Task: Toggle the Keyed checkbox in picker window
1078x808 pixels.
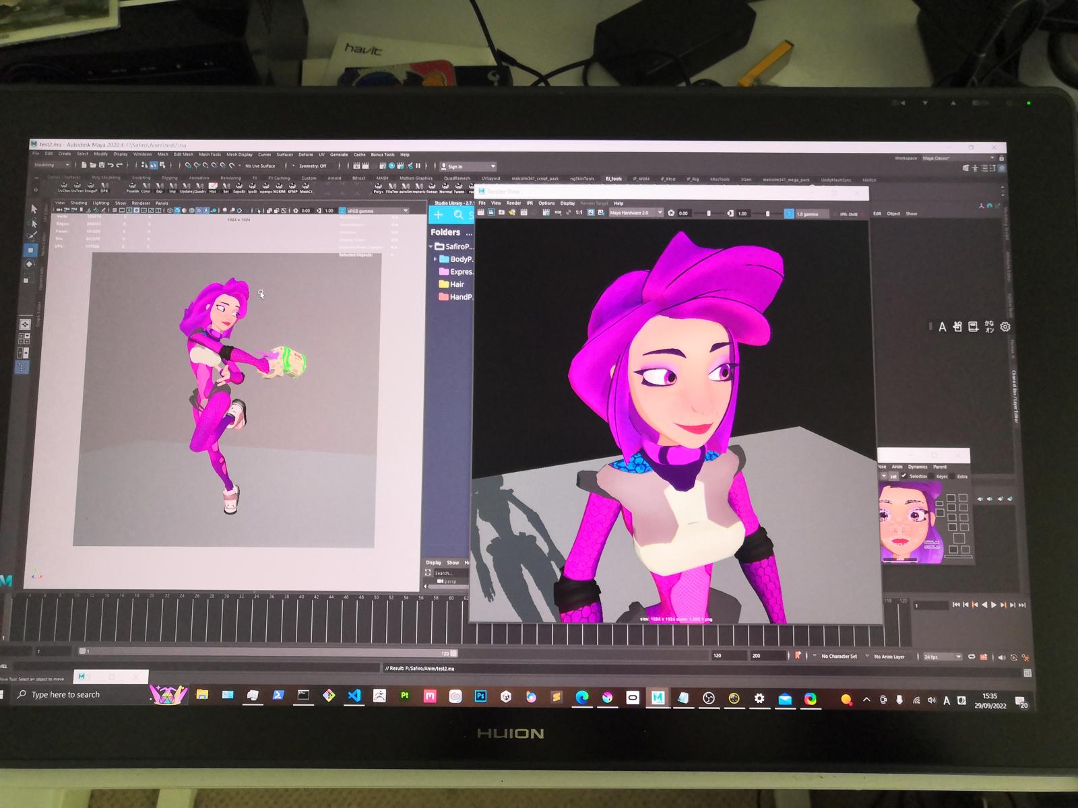Action: pos(932,476)
